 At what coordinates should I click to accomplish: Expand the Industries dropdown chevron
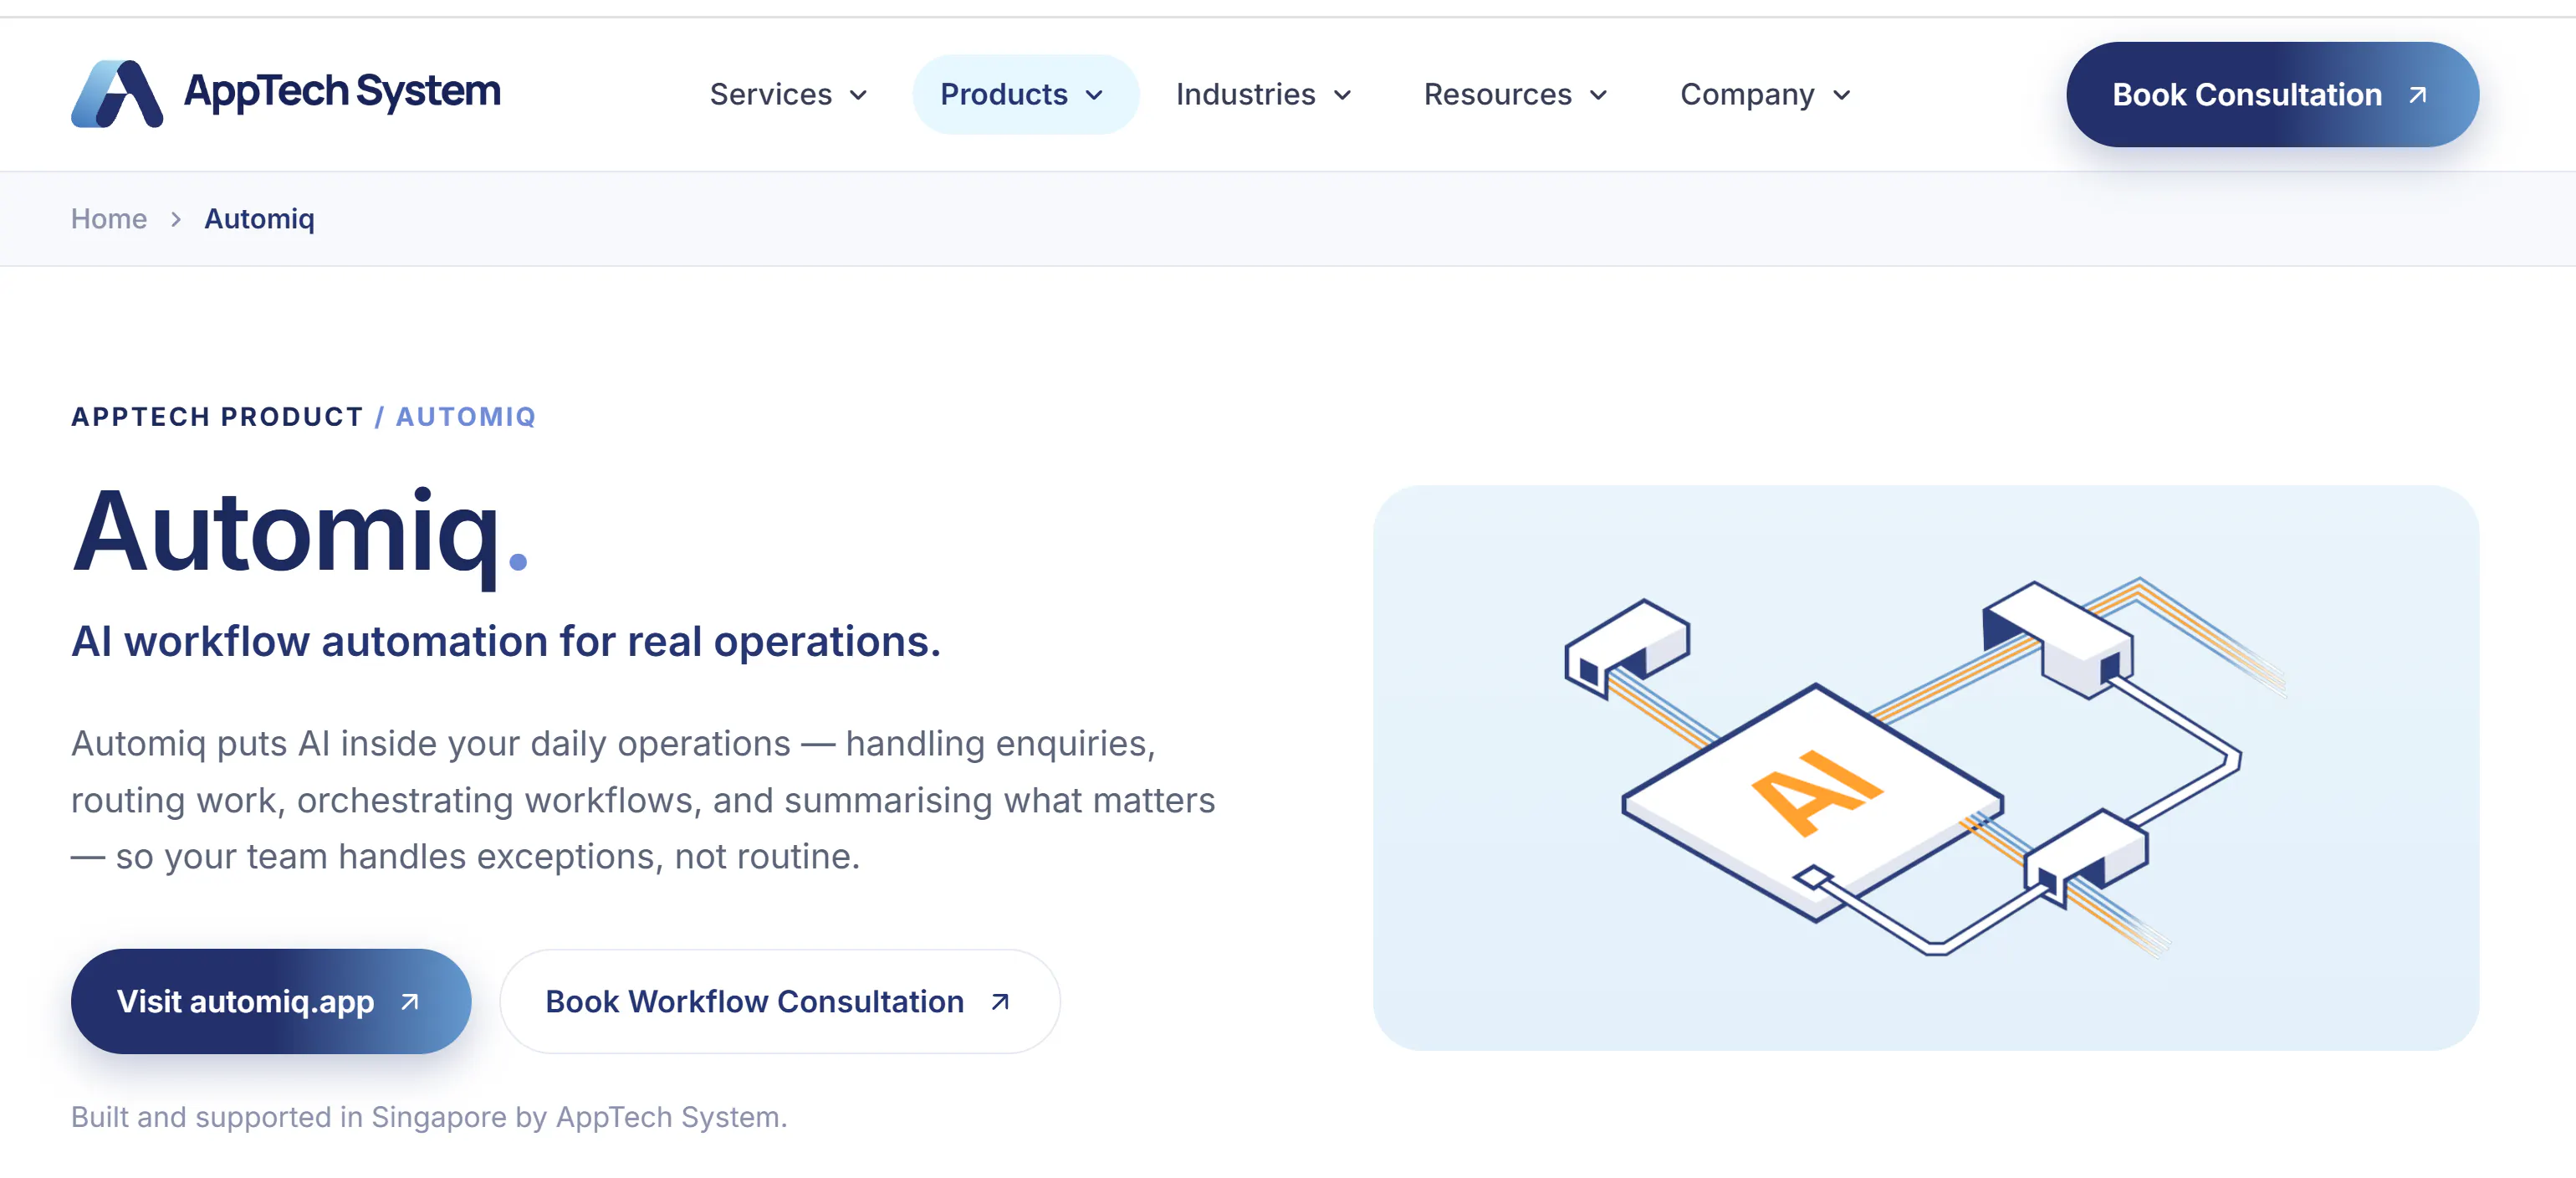coord(1342,95)
